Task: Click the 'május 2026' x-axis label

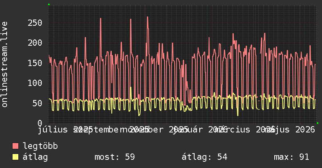Action: click(x=290, y=130)
